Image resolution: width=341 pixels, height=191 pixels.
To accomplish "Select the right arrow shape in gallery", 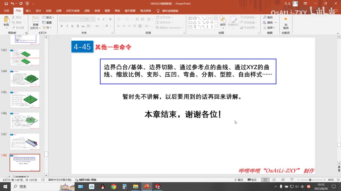I will [x=208, y=23].
